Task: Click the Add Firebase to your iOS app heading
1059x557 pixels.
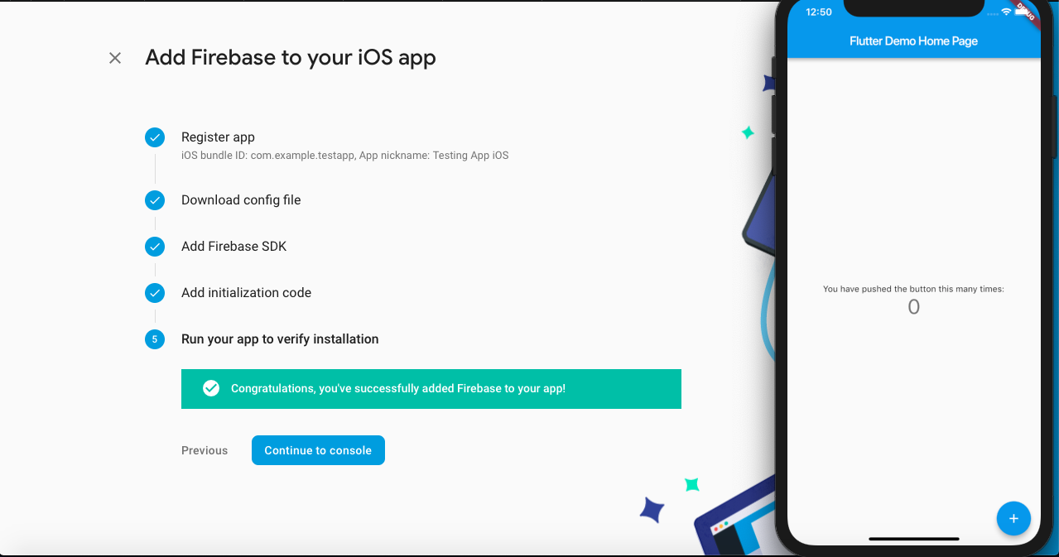Action: coord(291,58)
